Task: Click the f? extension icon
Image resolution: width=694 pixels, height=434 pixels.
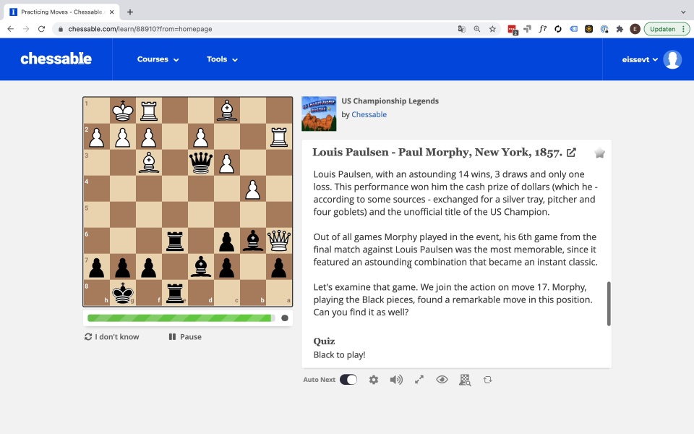Action: (543, 29)
